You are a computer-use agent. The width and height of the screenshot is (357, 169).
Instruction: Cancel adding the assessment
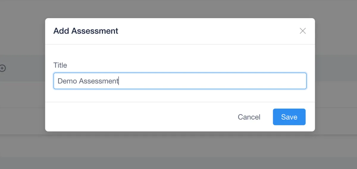[249, 117]
